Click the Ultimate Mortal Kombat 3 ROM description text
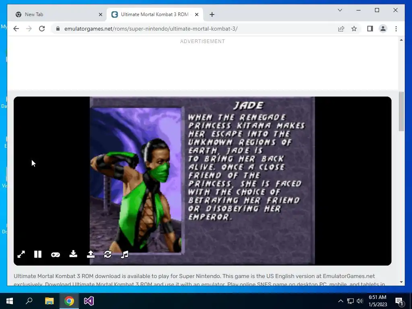412x309 pixels. click(x=200, y=280)
